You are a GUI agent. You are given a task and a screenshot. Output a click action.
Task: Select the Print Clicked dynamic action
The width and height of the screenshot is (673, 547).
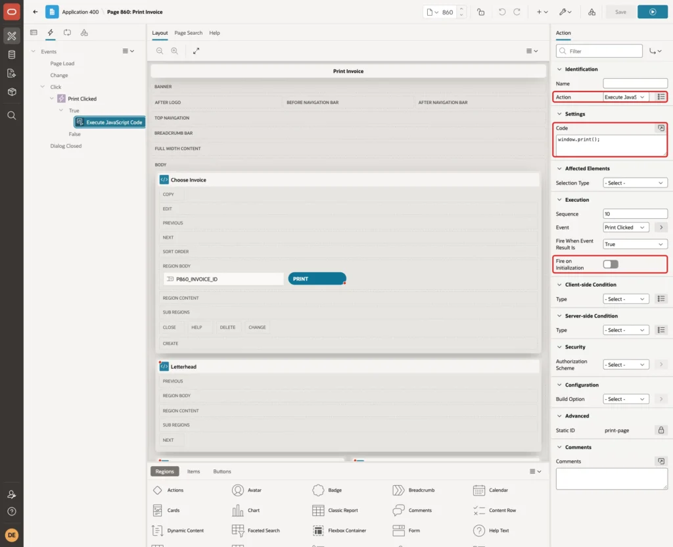tap(82, 99)
